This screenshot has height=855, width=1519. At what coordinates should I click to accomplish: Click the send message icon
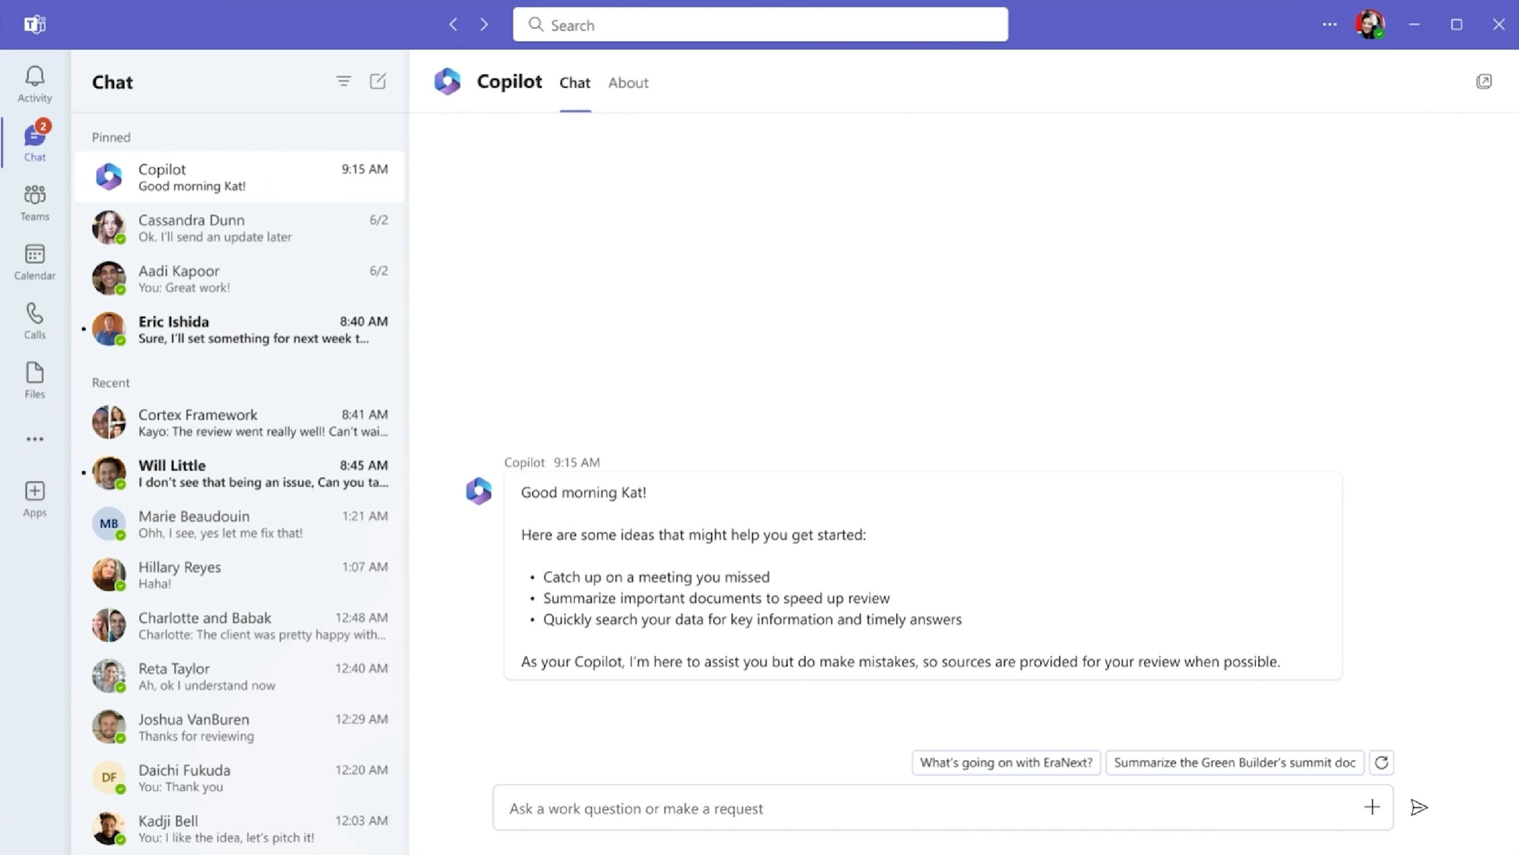click(1420, 807)
